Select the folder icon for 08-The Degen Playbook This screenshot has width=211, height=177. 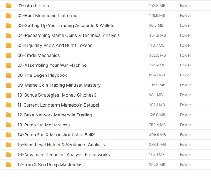pos(9,75)
